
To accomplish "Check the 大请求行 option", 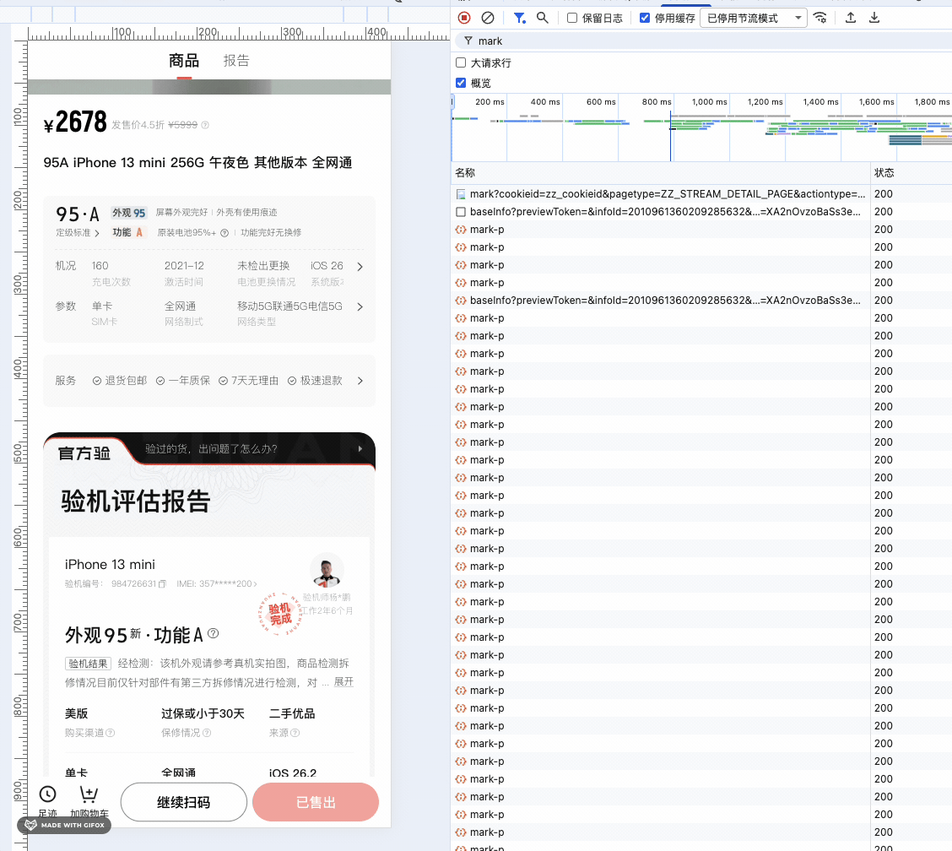I will point(460,62).
